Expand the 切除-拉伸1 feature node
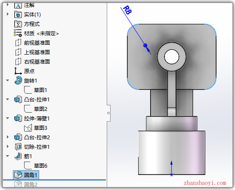Screen dimensions: 235x190 pos(8,147)
